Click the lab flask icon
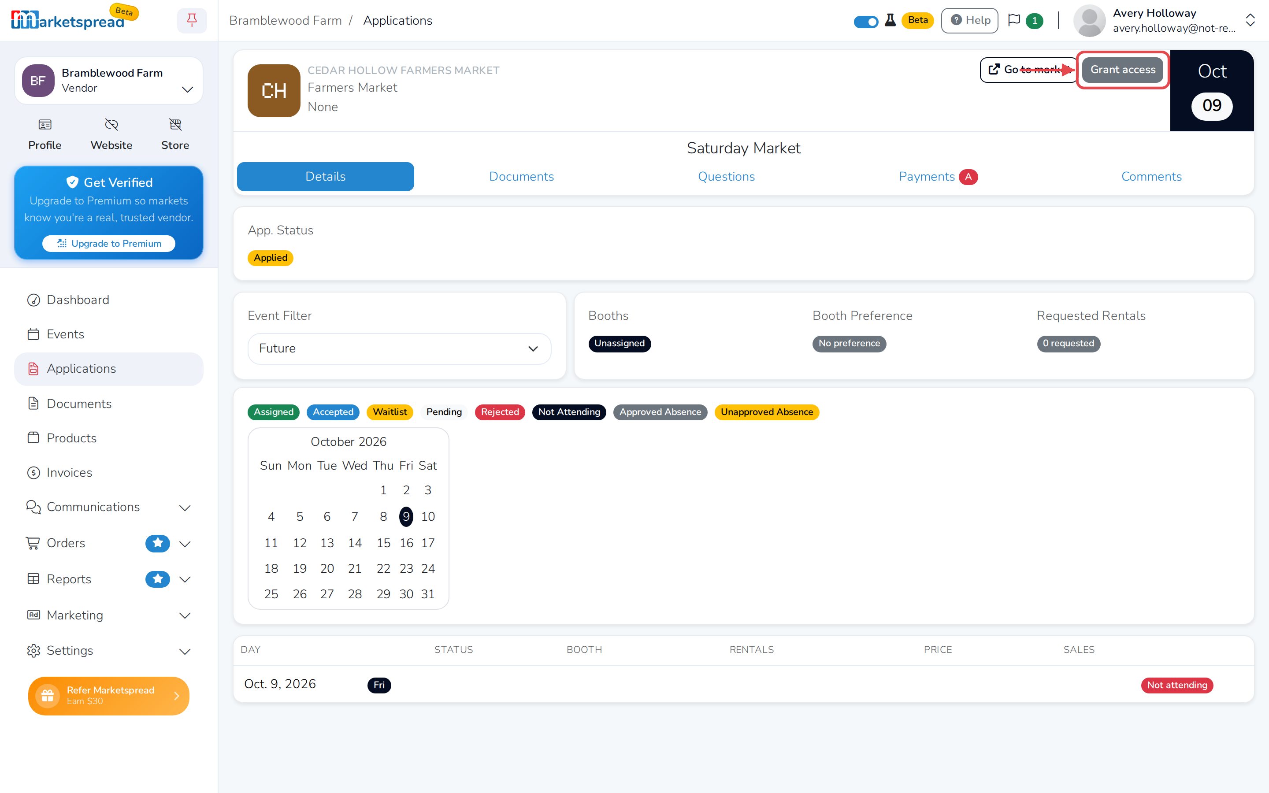Image resolution: width=1269 pixels, height=793 pixels. tap(890, 20)
